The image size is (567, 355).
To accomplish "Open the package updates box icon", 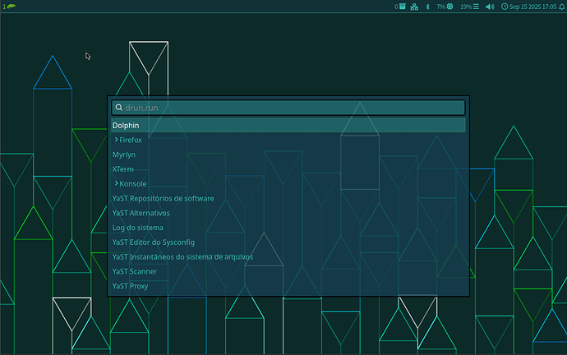I will click(403, 7).
